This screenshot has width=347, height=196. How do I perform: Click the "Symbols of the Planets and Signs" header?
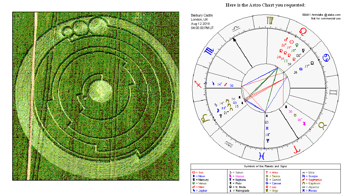[265, 166]
